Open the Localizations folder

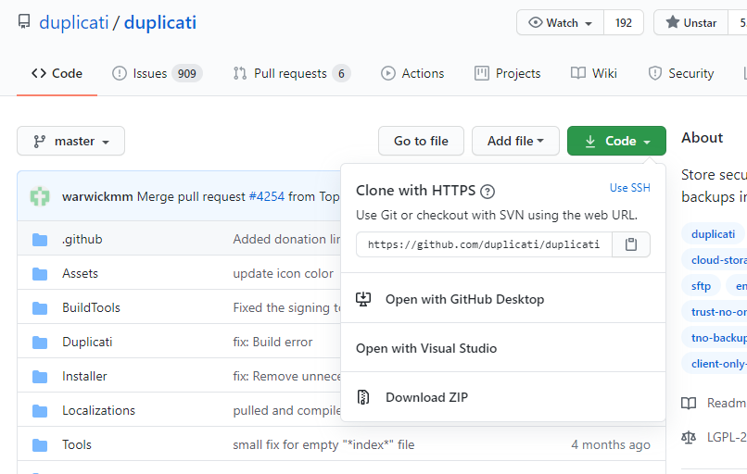click(98, 411)
